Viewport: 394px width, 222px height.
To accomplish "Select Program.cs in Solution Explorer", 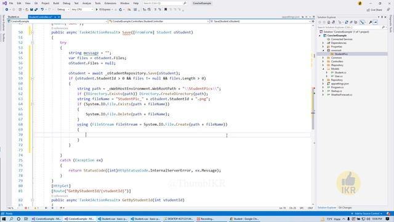I will [x=337, y=88].
